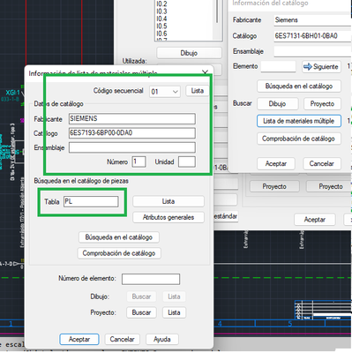Click the empty Ensamblaje field under Datos de catálogo
The width and height of the screenshot is (352, 353).
coord(132,147)
